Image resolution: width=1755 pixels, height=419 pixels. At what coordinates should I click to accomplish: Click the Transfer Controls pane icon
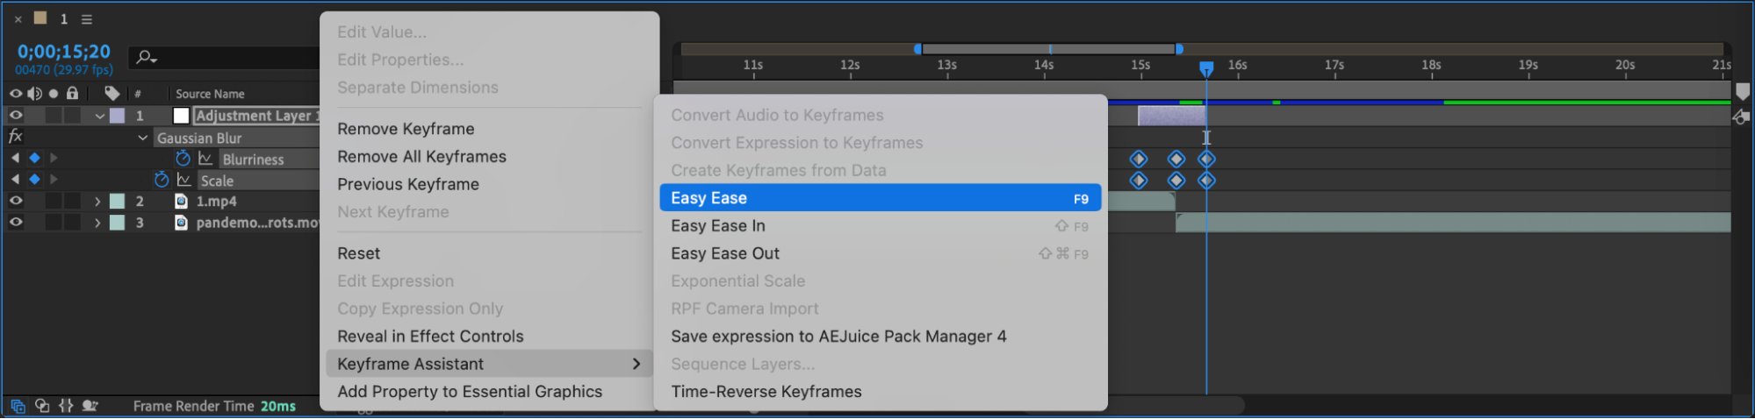tap(42, 406)
